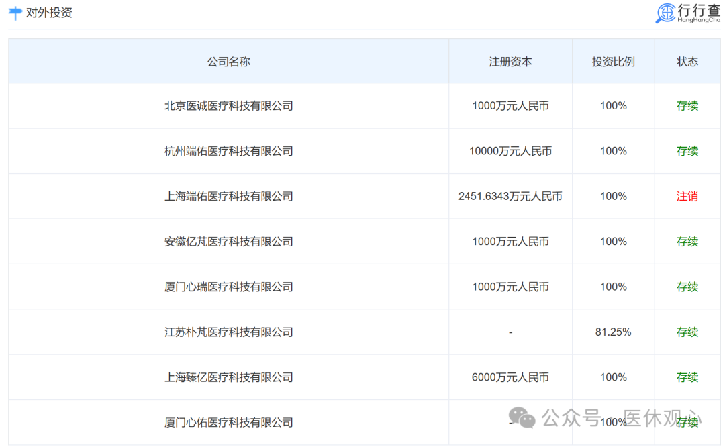Sort by 投资比例 column header
The height and width of the screenshot is (447, 725).
613,62
